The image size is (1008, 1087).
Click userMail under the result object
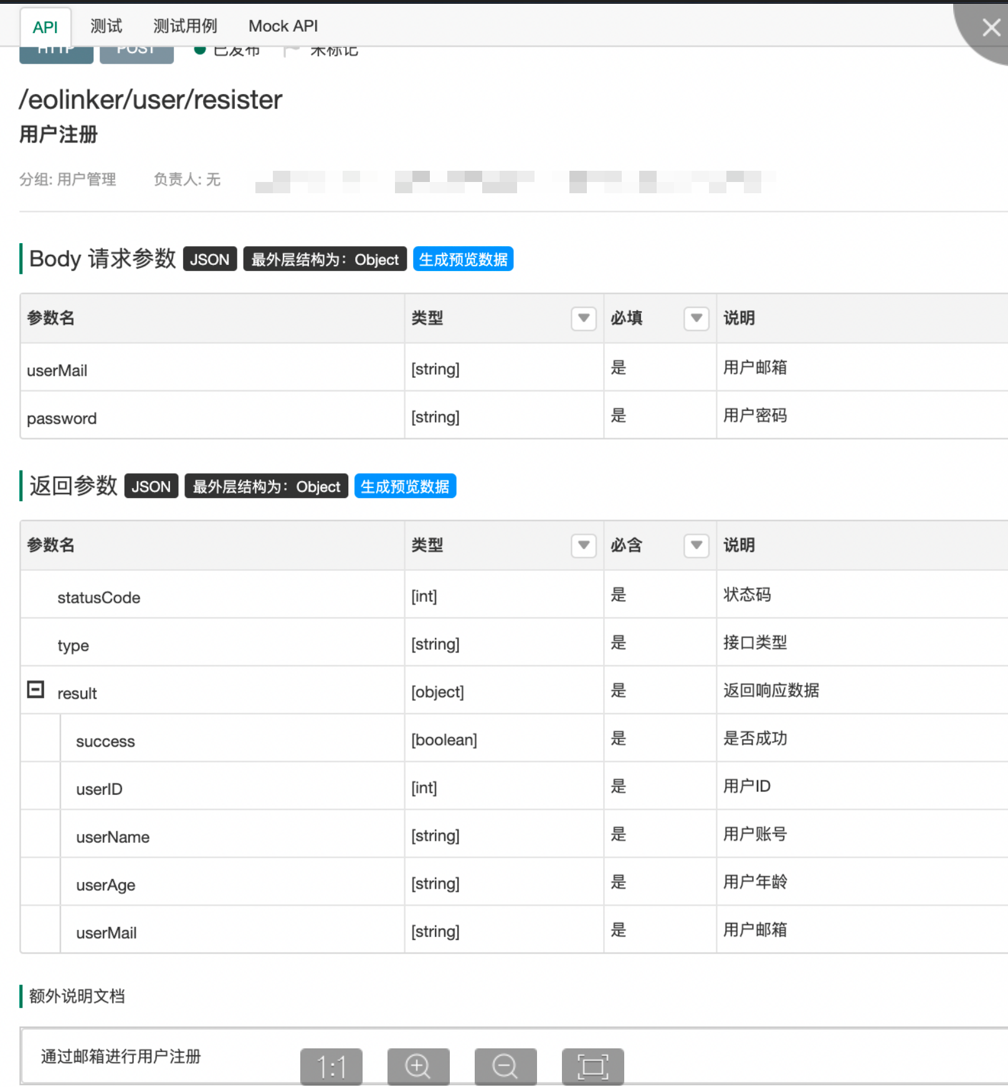point(106,933)
